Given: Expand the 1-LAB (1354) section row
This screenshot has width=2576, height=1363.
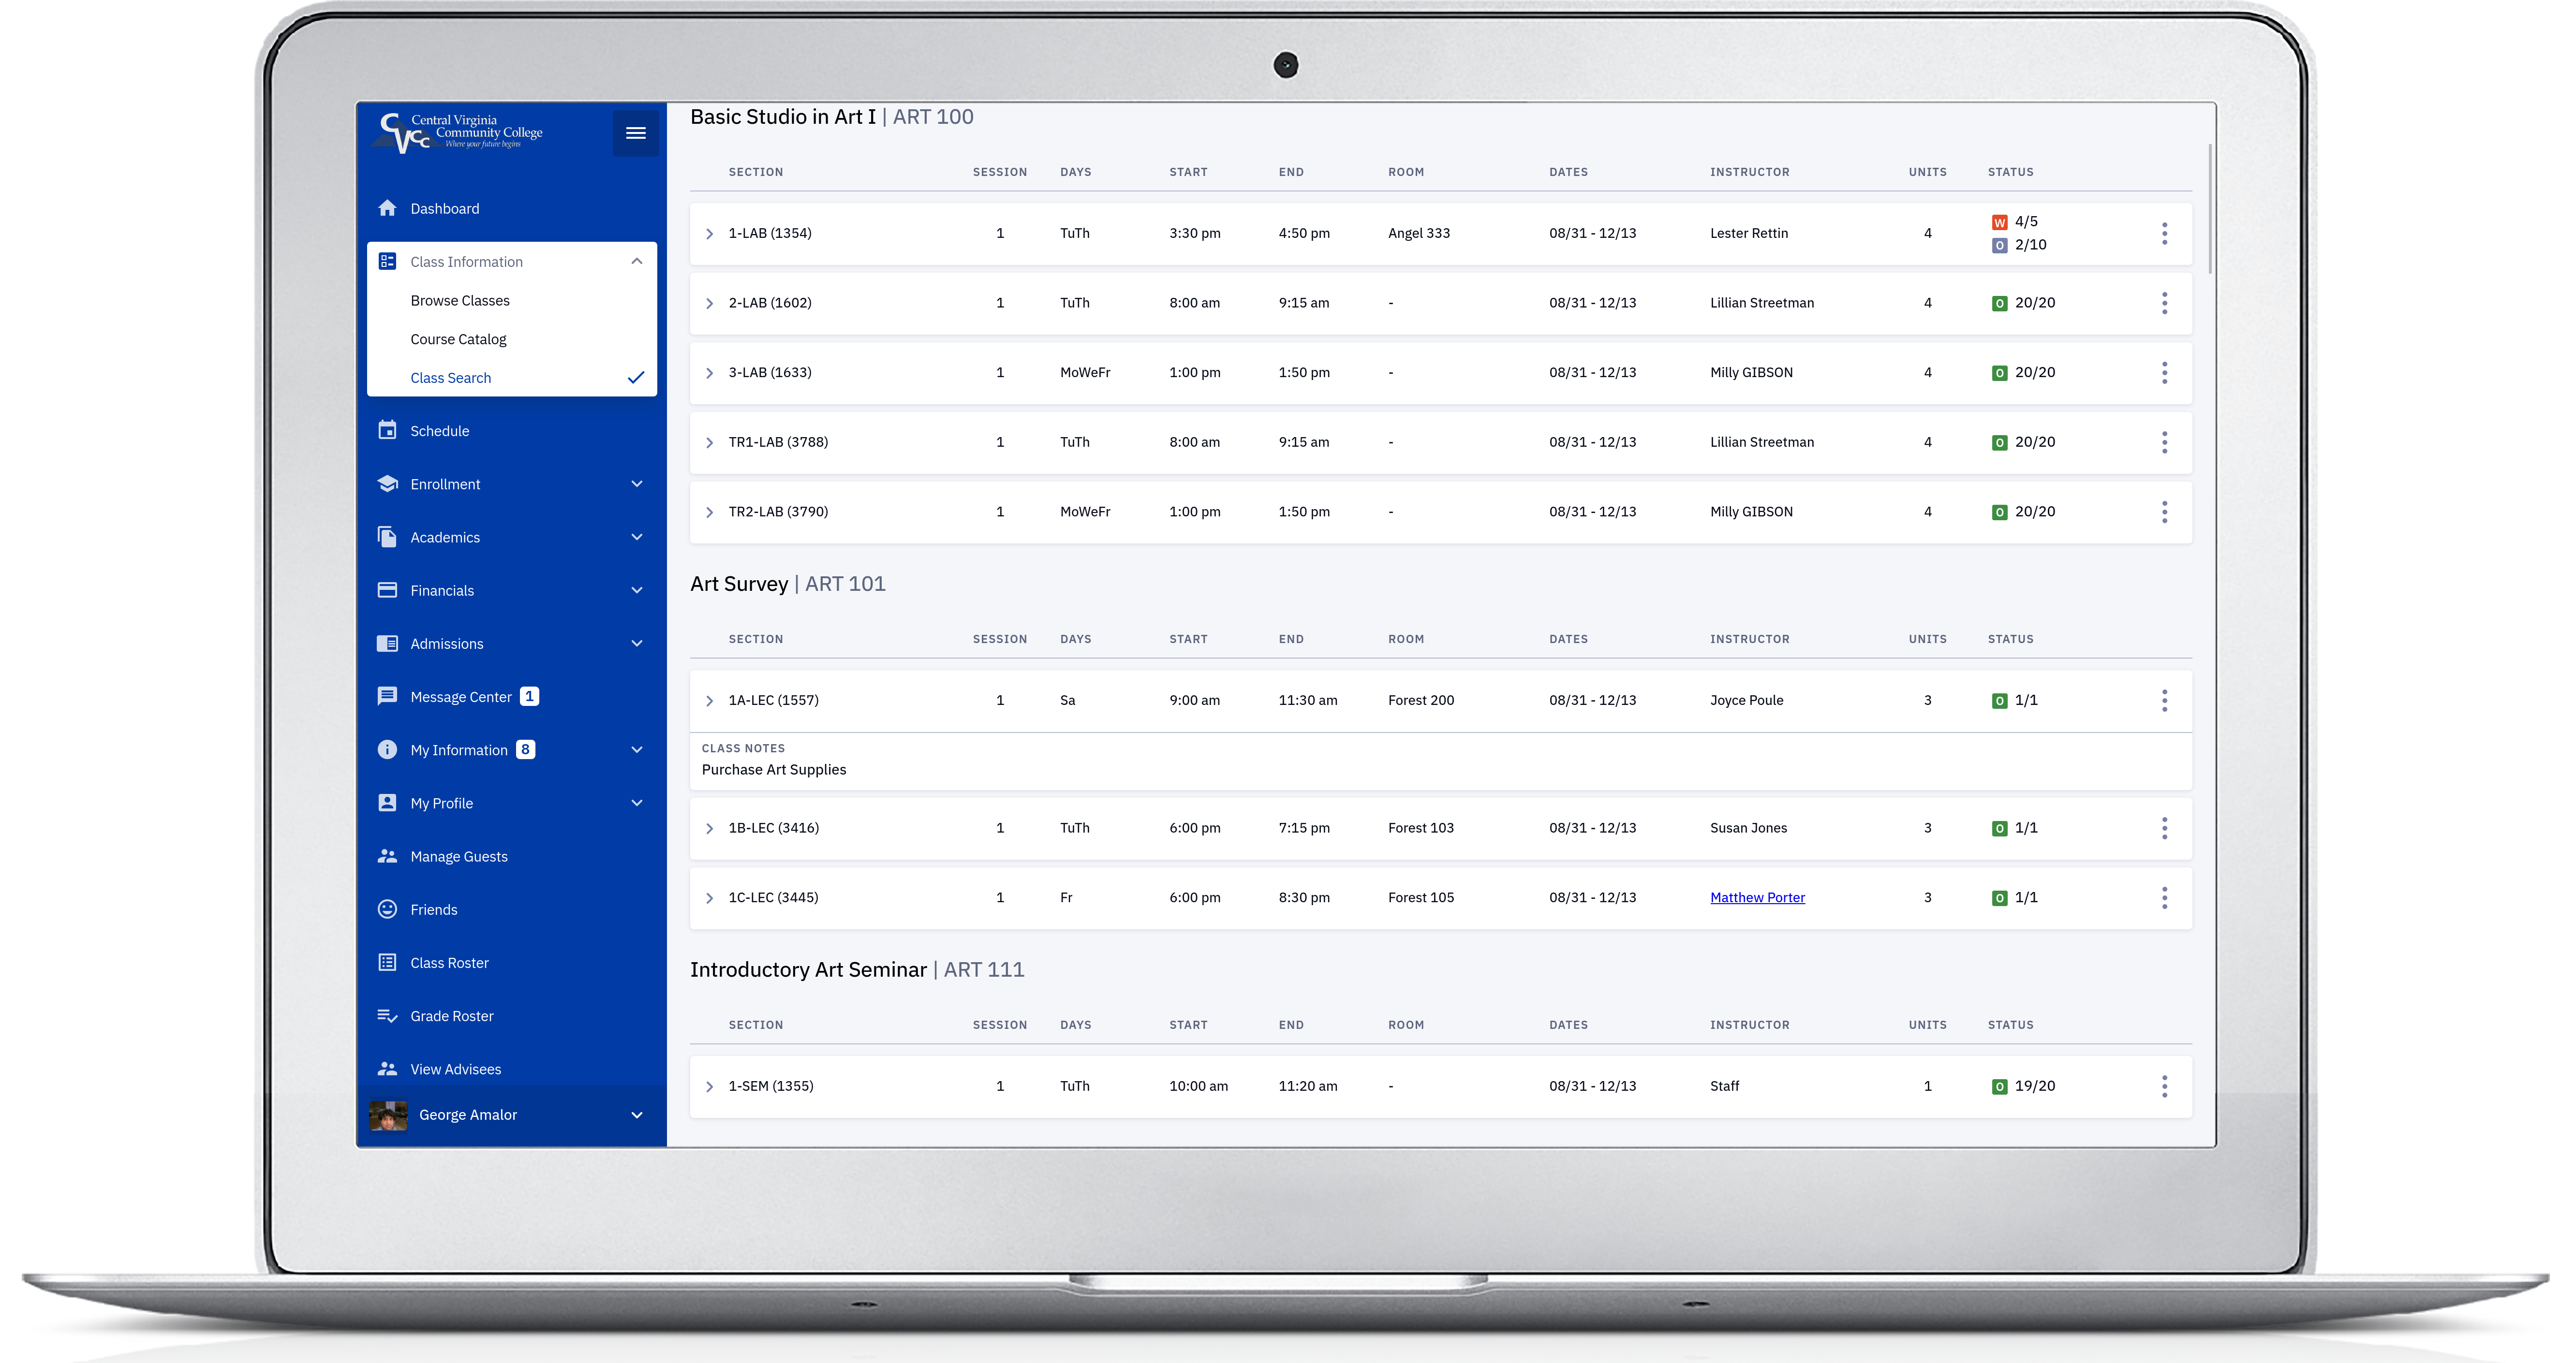Looking at the screenshot, I should click(709, 233).
